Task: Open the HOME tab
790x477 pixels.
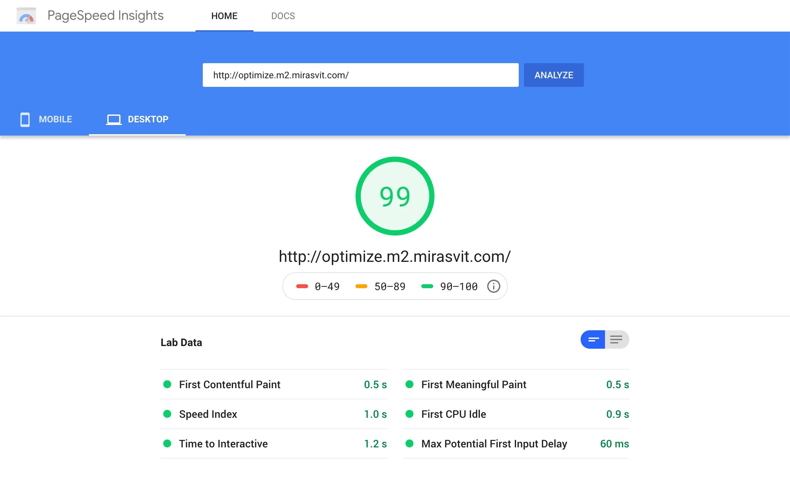Action: point(224,16)
